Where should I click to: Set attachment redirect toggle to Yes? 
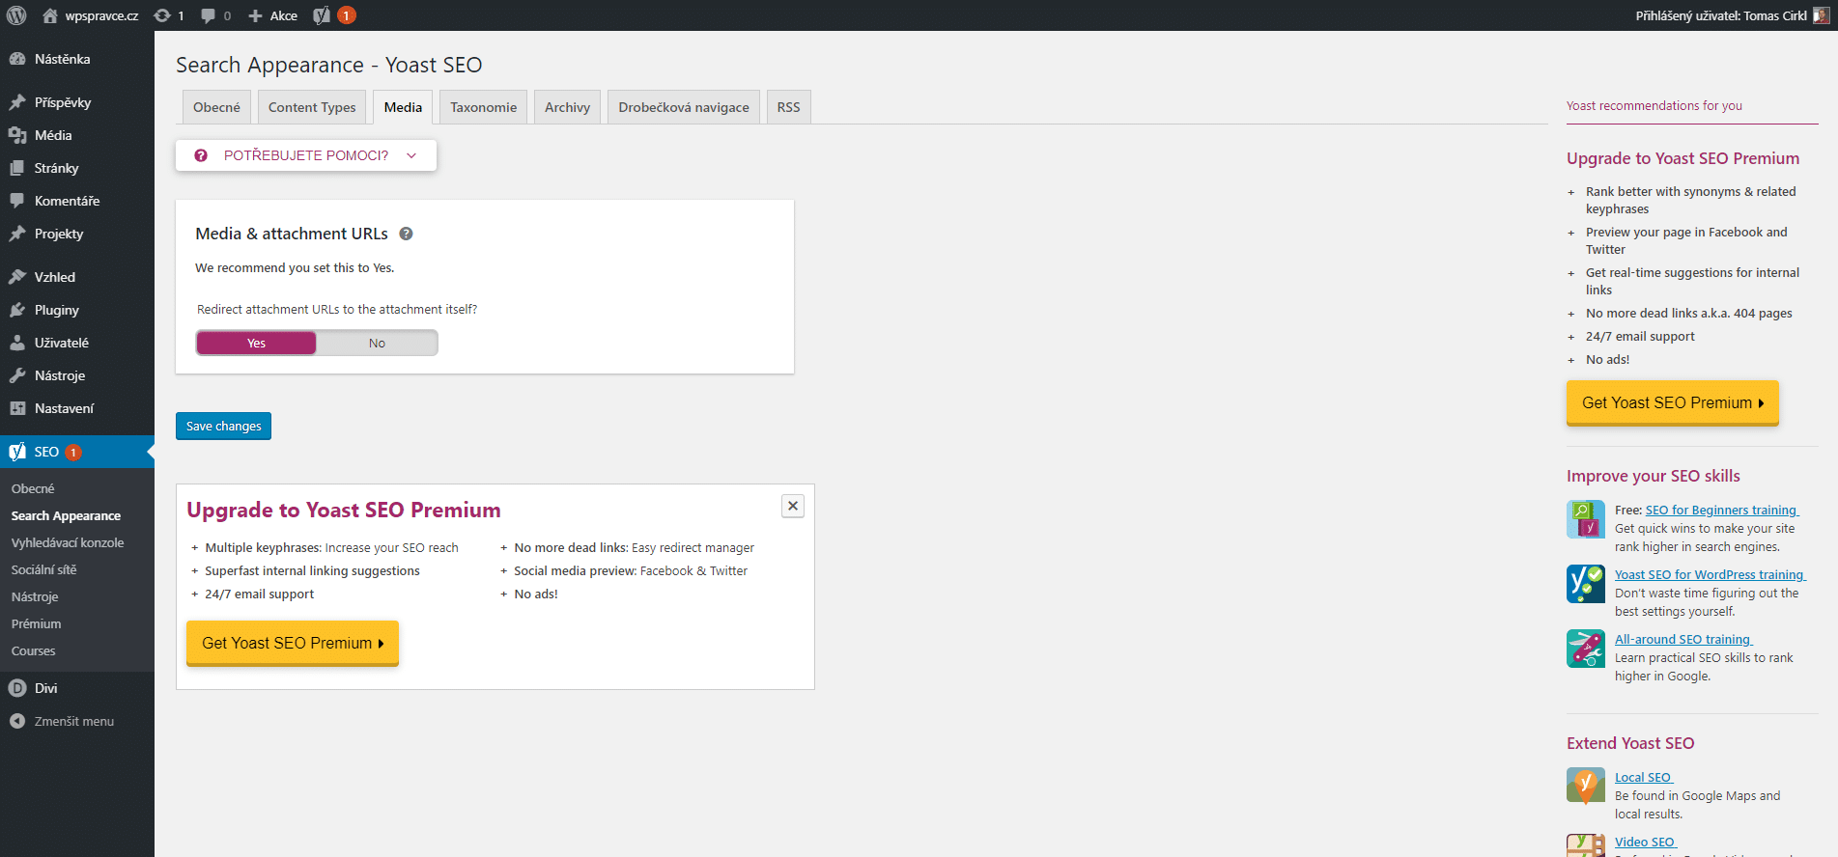[256, 343]
